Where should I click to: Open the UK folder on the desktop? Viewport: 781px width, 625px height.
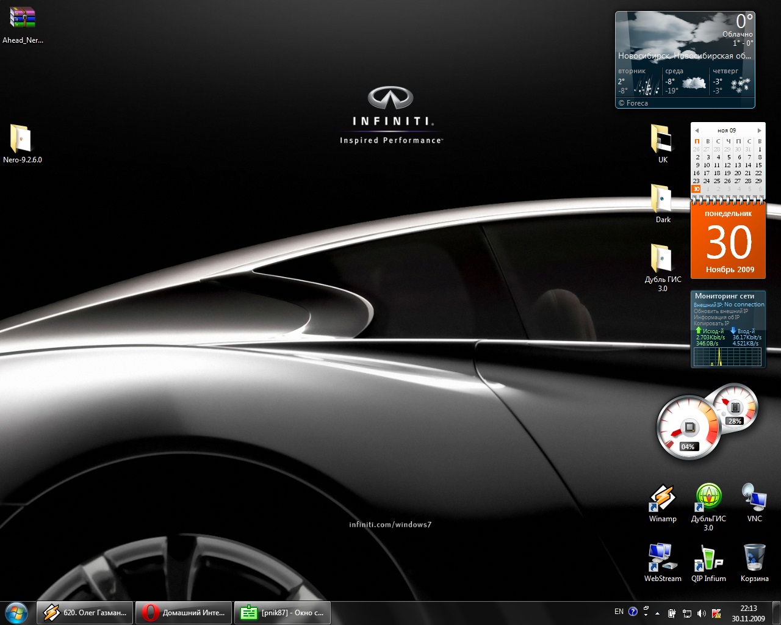tap(662, 144)
